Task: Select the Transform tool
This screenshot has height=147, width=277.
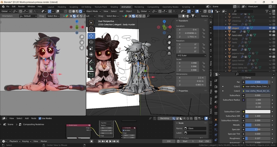Action: tap(91, 55)
